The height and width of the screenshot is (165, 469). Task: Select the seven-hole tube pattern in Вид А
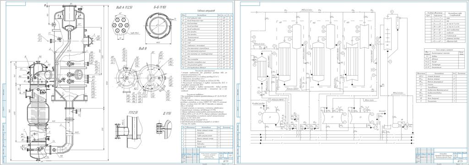click(120, 26)
